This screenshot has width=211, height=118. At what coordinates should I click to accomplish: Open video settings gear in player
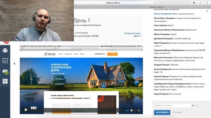coord(132,110)
